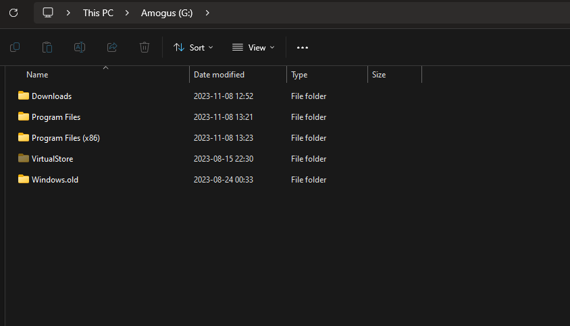Select the VirtualStore folder name

click(53, 159)
